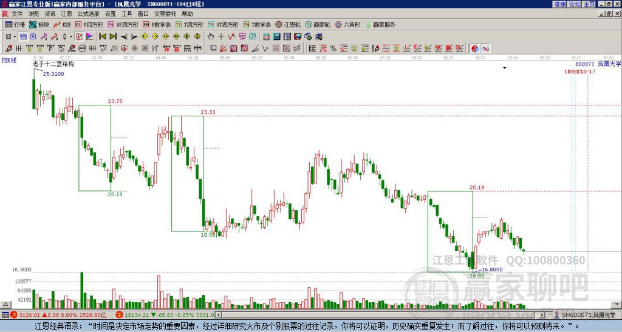Viewport: 622px width, 332px height.
Task: Open the 交易委托 menu
Action: (x=165, y=14)
